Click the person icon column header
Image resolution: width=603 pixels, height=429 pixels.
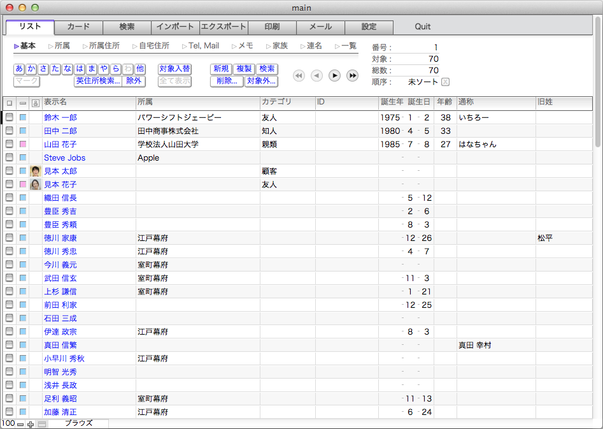36,103
